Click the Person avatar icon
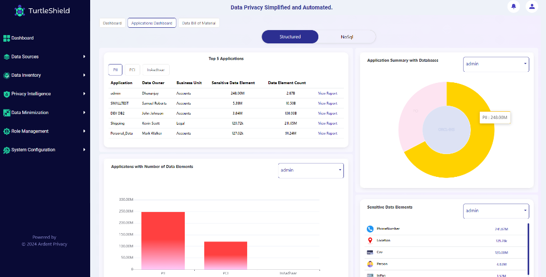546x277 pixels. pyautogui.click(x=370, y=264)
